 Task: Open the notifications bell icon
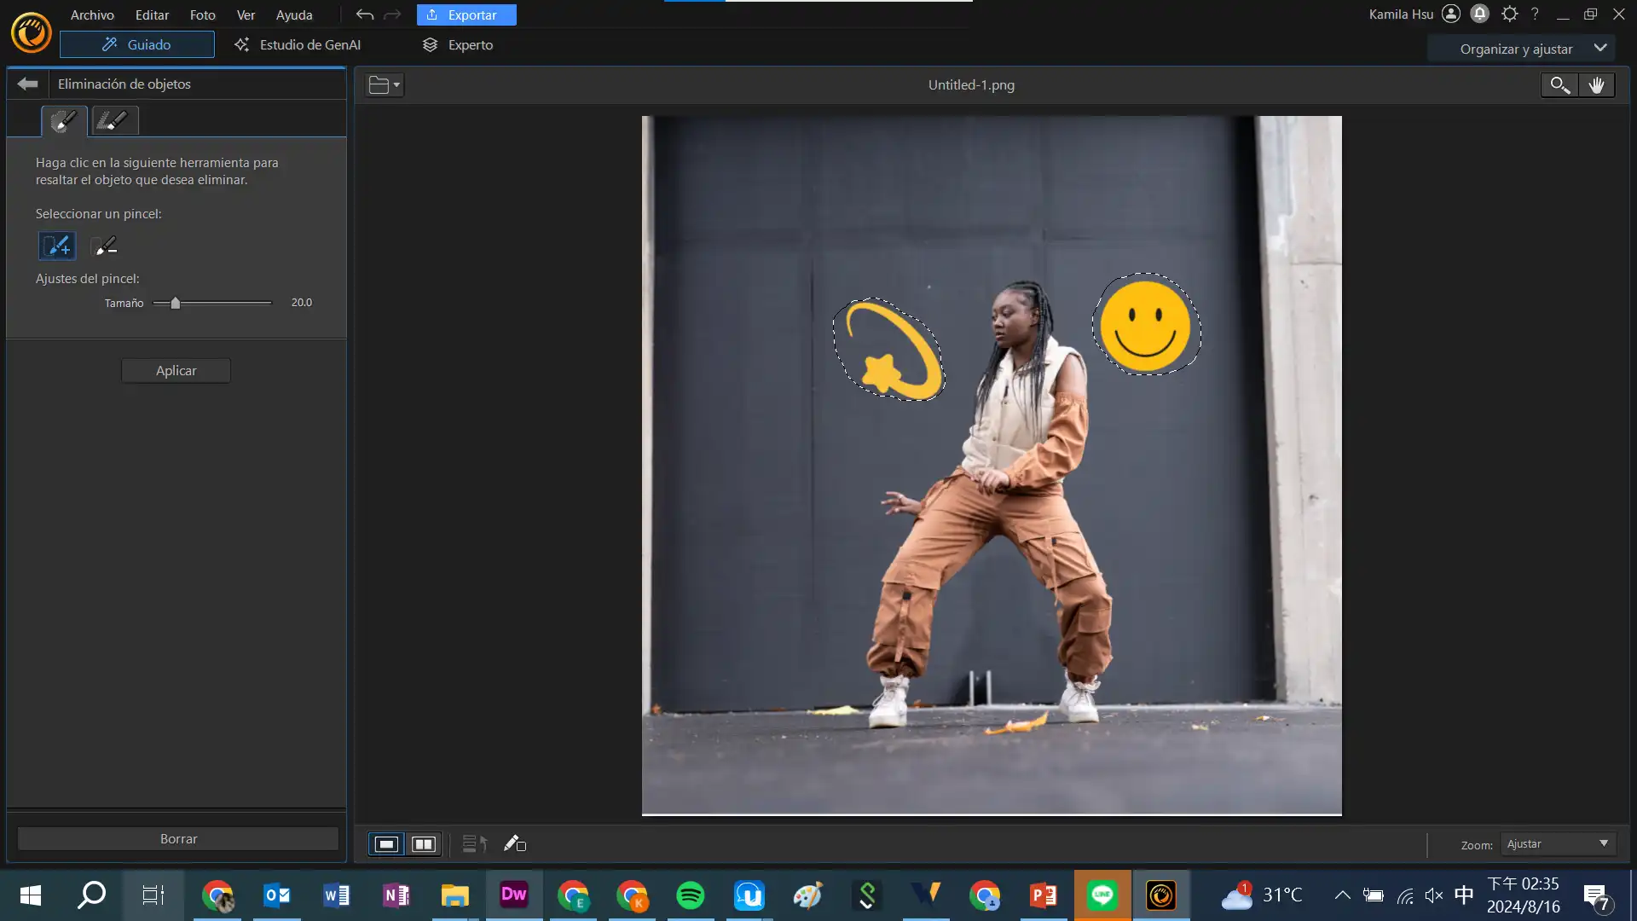(1480, 14)
